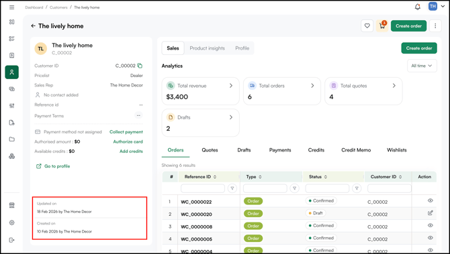Sort by Reference ID column
The height and width of the screenshot is (254, 450).
tap(215, 177)
